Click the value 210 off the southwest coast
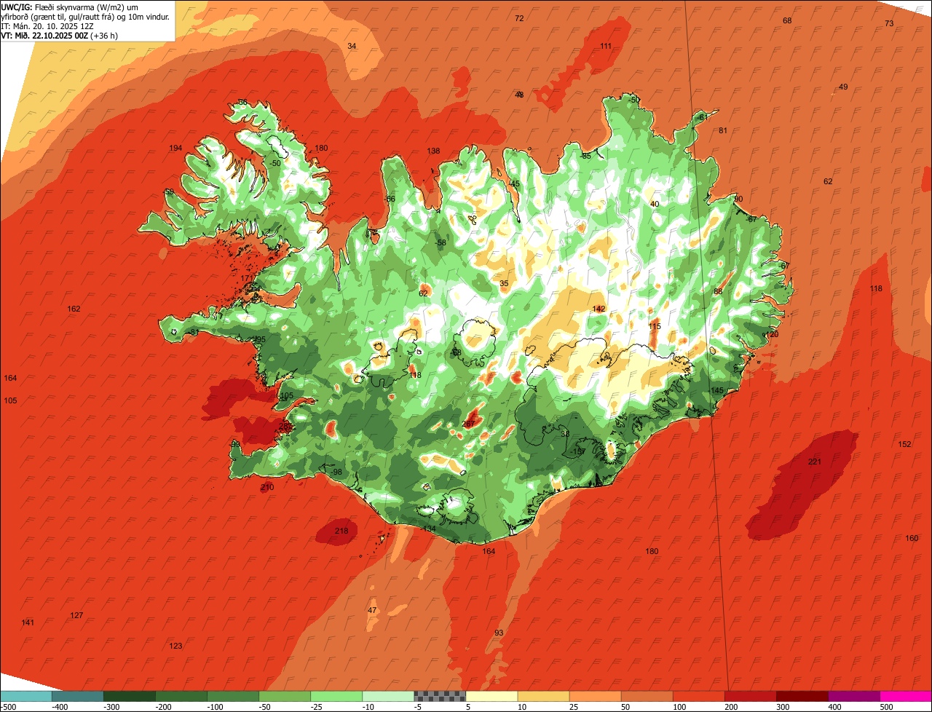 (x=267, y=487)
